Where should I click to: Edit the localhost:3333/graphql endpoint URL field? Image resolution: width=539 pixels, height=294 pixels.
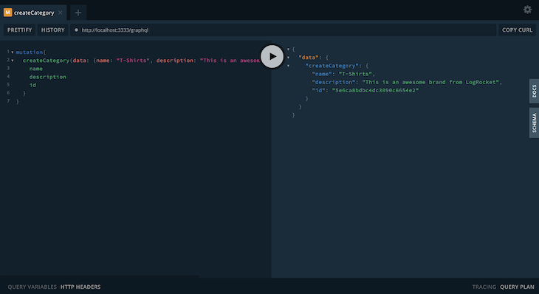coord(284,30)
